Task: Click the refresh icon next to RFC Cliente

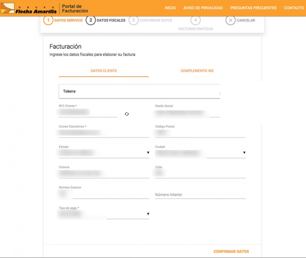Action: pos(126,114)
